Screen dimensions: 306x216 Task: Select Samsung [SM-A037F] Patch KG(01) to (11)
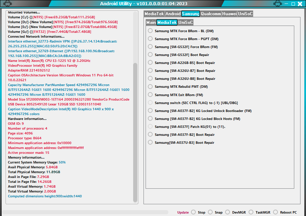tap(150, 126)
